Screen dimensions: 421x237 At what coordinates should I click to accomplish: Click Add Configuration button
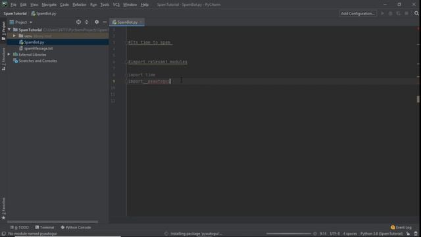[x=358, y=13]
